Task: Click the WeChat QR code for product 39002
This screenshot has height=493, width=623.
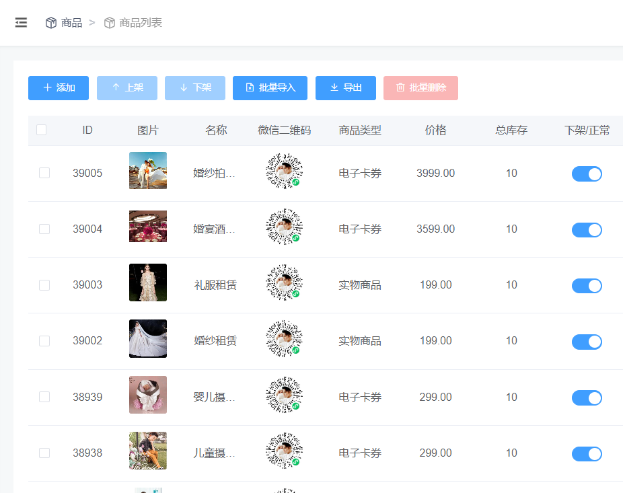Action: click(284, 338)
